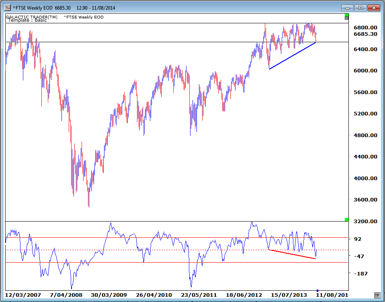
Task: Click the 'Template : Basic' label
Action: coord(27,21)
